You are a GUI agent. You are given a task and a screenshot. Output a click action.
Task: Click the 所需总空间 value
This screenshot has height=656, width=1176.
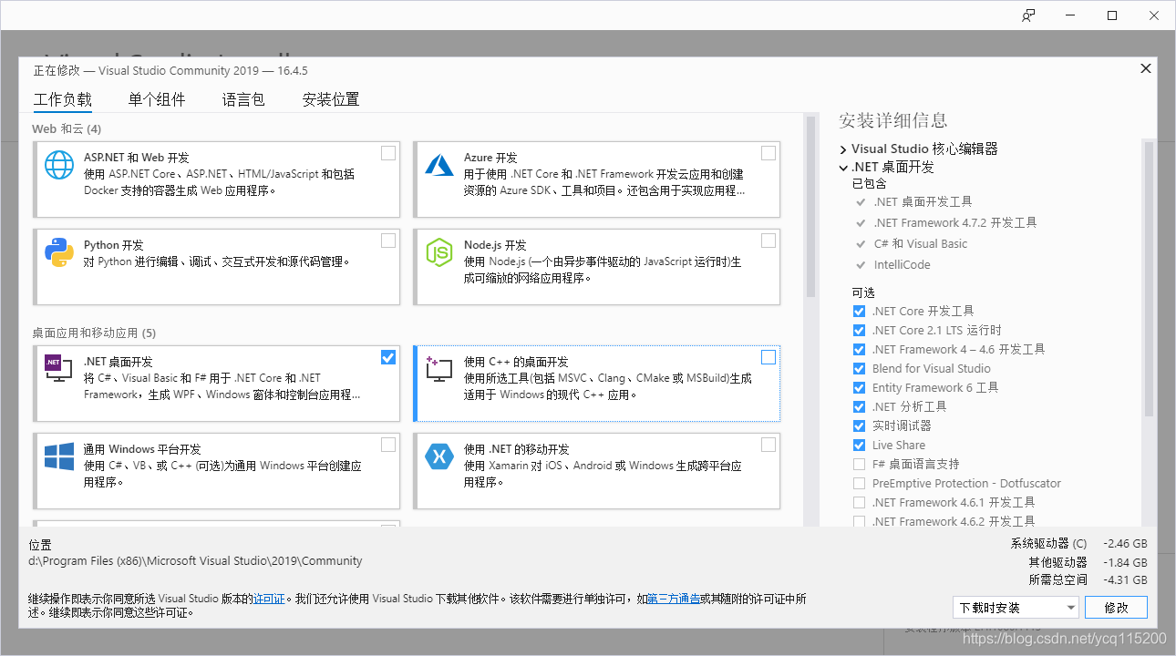point(1126,579)
